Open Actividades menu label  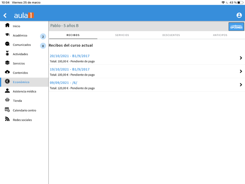pos(20,54)
